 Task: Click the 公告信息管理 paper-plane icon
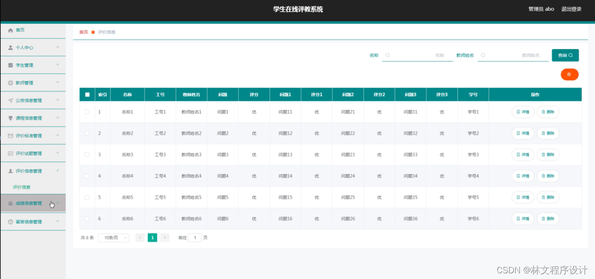[x=10, y=101]
